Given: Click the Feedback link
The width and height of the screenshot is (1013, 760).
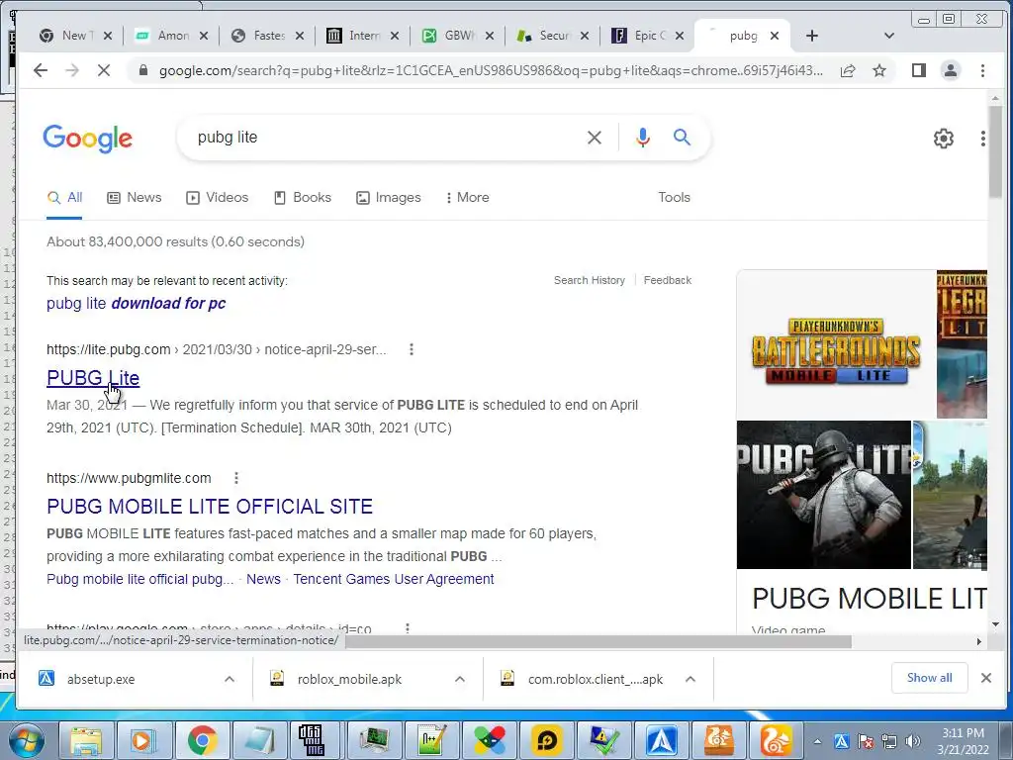Looking at the screenshot, I should click(668, 280).
